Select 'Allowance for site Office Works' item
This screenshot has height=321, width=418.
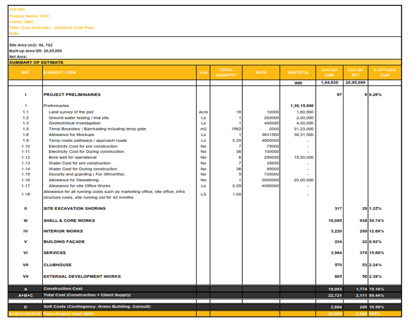point(79,186)
